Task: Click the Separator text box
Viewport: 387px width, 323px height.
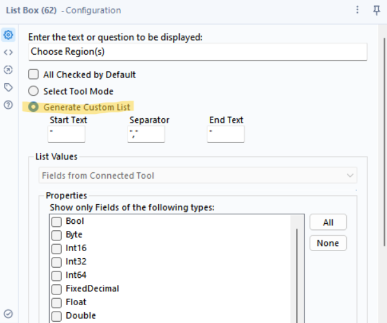Action: click(146, 134)
